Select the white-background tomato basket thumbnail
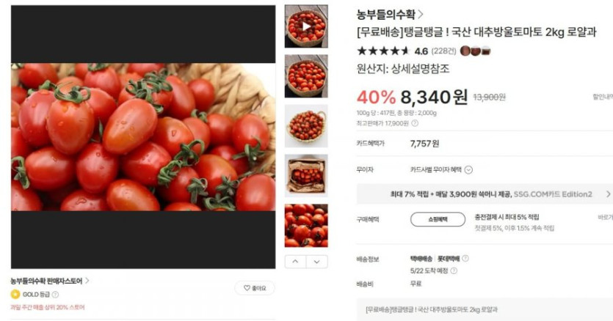The height and width of the screenshot is (321, 613). 306,126
